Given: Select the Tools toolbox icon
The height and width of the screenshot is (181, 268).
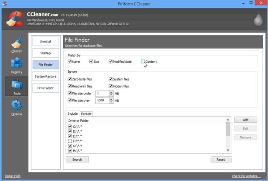Looking at the screenshot, I should point(17,84).
